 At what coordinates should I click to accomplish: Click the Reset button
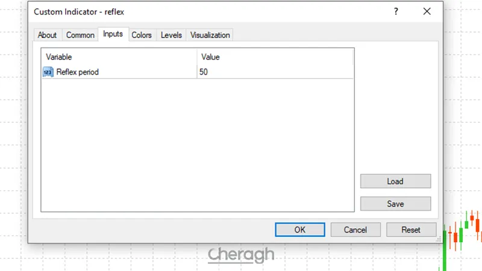(411, 229)
